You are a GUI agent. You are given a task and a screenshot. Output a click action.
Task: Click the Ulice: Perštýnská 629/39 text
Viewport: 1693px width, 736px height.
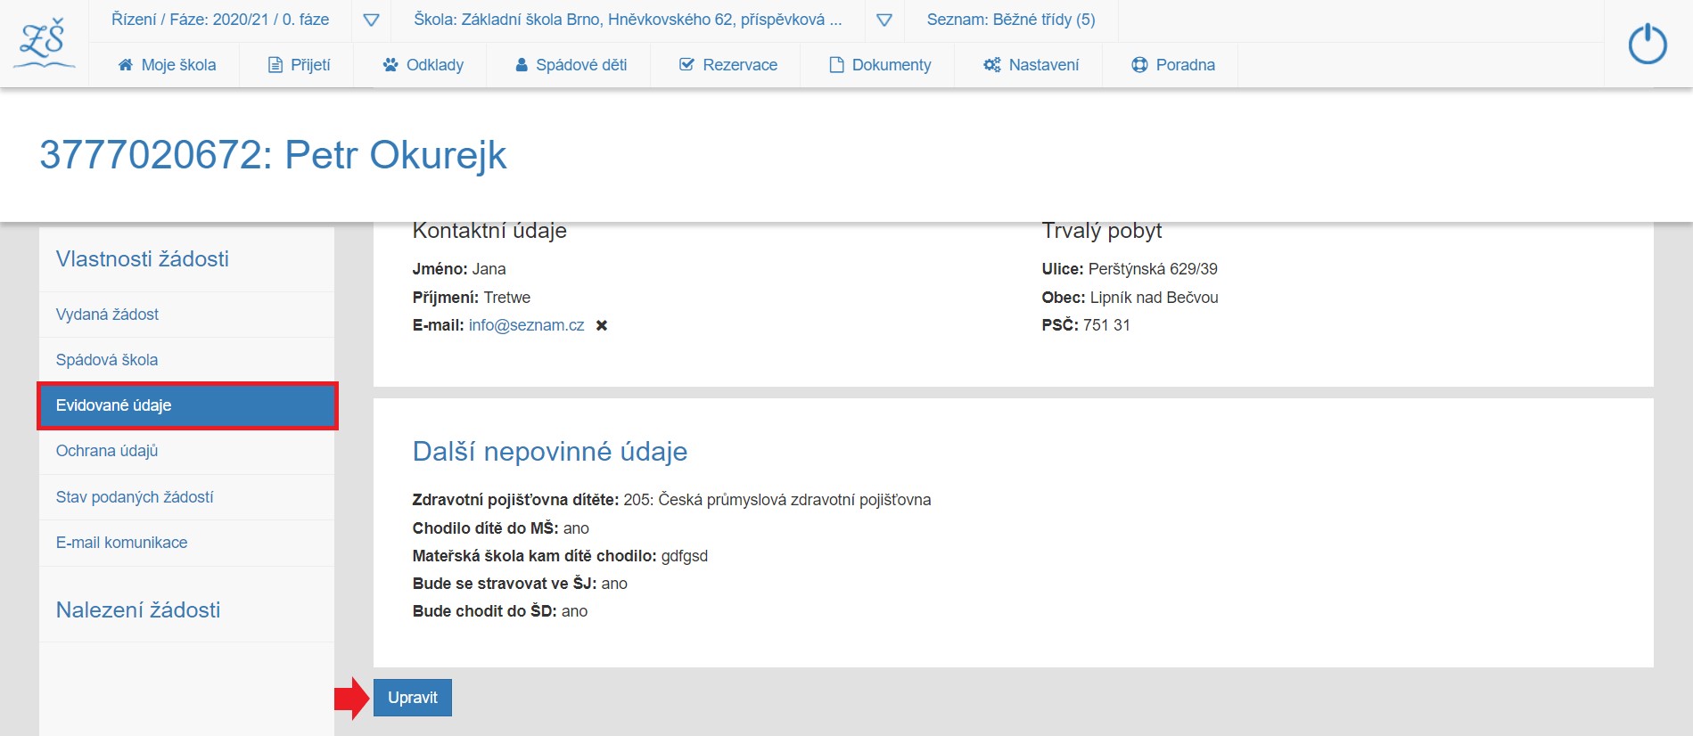tap(1130, 269)
